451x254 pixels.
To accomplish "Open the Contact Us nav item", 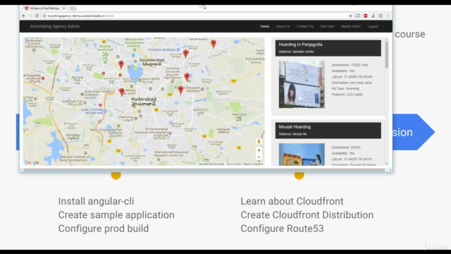I will (305, 27).
